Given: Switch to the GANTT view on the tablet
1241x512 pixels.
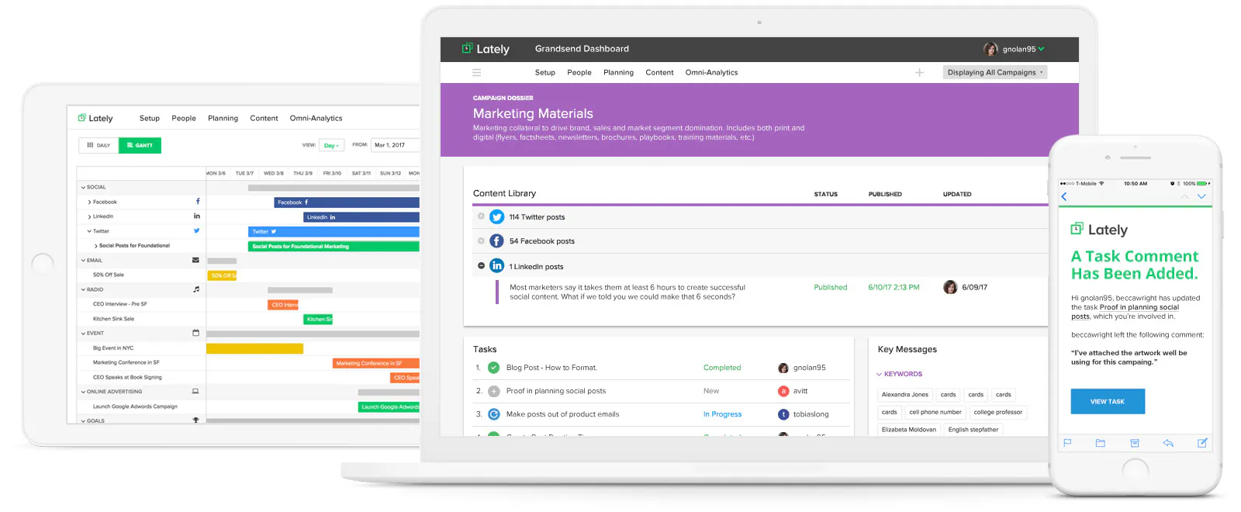Looking at the screenshot, I should [140, 145].
